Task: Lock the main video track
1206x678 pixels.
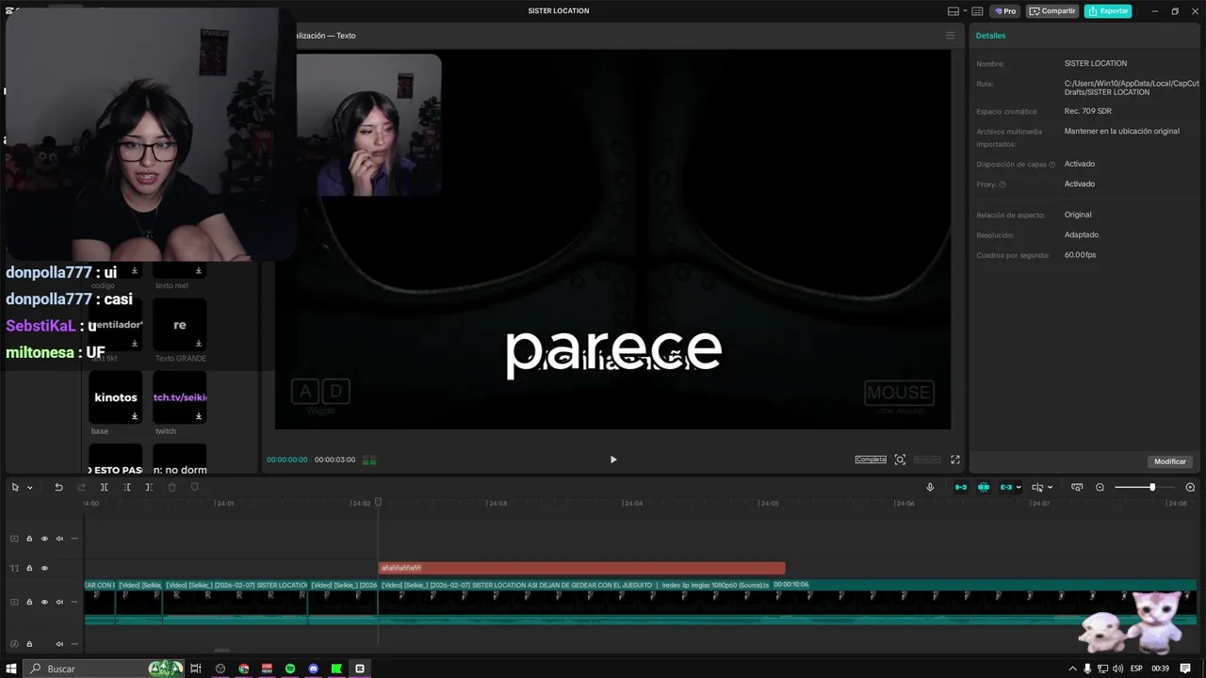Action: [x=29, y=602]
